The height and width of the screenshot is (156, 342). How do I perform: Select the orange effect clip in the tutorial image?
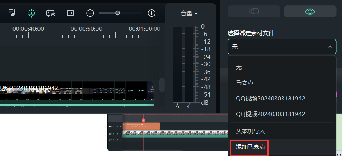[x=141, y=126]
